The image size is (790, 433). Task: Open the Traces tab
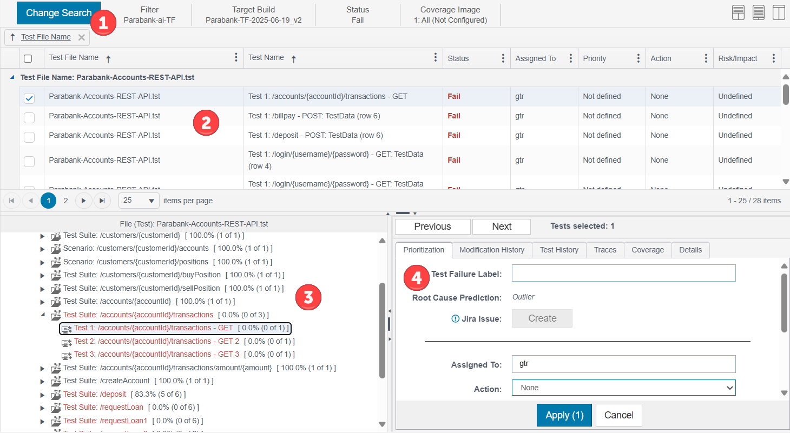click(x=605, y=250)
